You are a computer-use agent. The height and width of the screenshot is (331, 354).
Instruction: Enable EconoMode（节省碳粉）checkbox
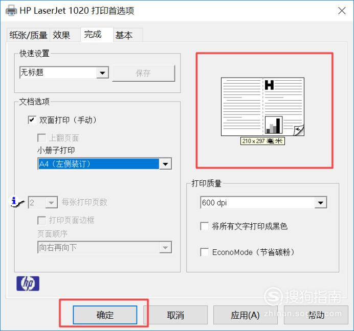click(x=205, y=252)
